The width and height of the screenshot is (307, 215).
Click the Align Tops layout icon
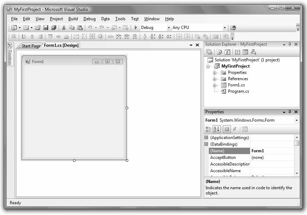tap(50, 36)
